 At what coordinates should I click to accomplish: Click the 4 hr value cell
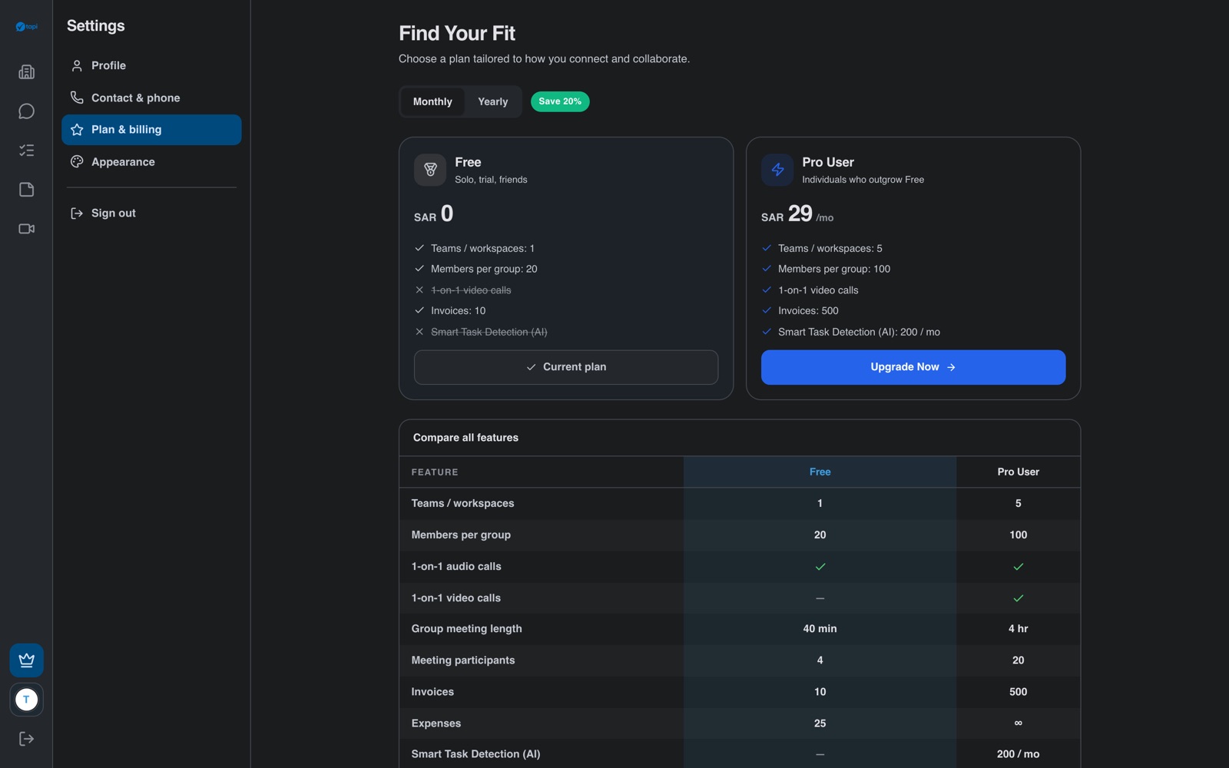pyautogui.click(x=1018, y=629)
